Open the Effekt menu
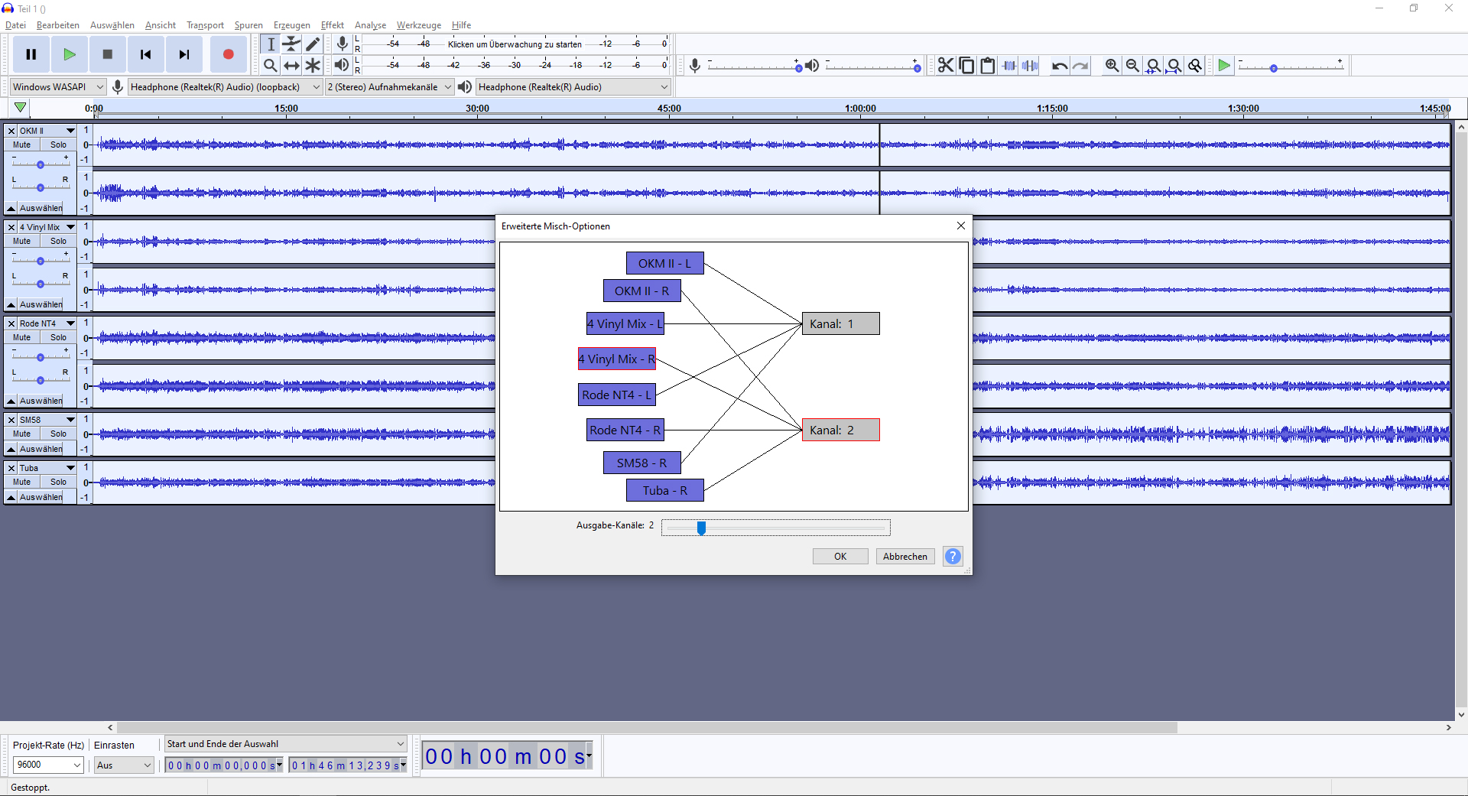Viewport: 1468px width, 796px height. pos(332,25)
